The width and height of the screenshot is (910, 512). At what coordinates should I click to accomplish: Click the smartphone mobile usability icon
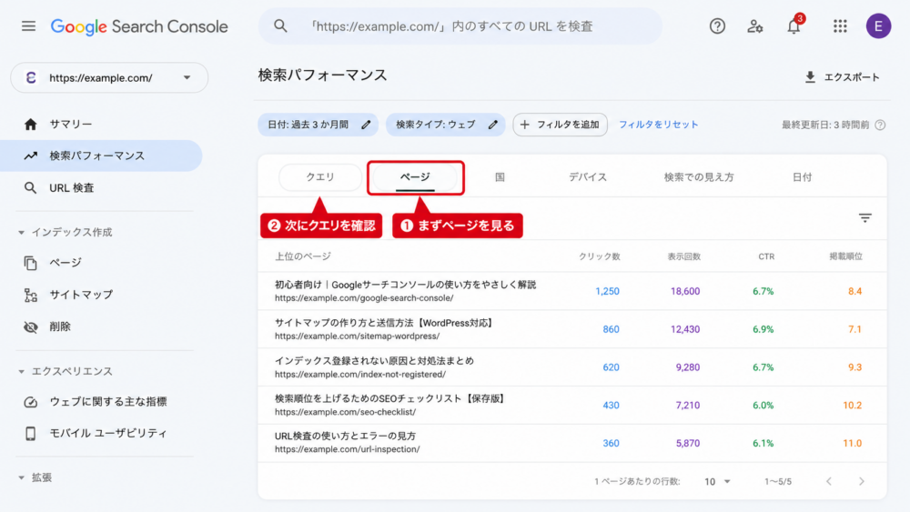(30, 433)
